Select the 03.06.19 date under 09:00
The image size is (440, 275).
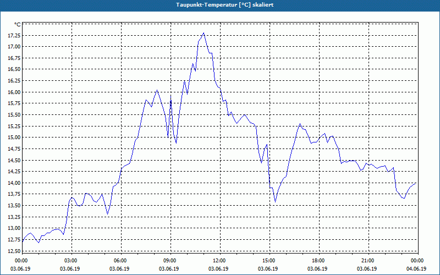click(169, 269)
